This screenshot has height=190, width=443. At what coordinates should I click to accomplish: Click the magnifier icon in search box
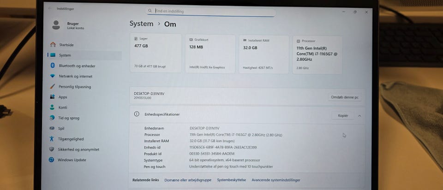150,11
